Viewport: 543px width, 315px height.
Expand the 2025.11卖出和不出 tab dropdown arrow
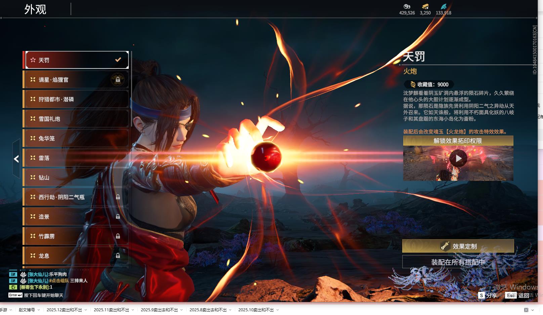[x=133, y=310]
